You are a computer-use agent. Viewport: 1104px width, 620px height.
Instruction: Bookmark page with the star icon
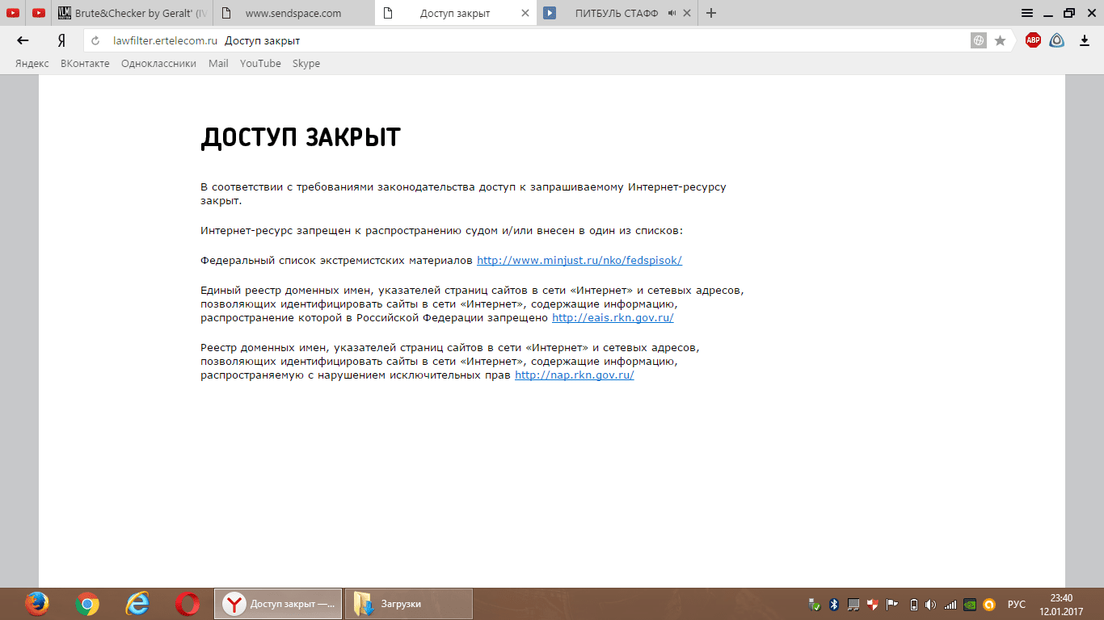coord(1000,40)
